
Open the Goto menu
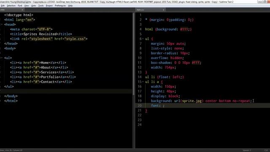(x=33, y=5)
